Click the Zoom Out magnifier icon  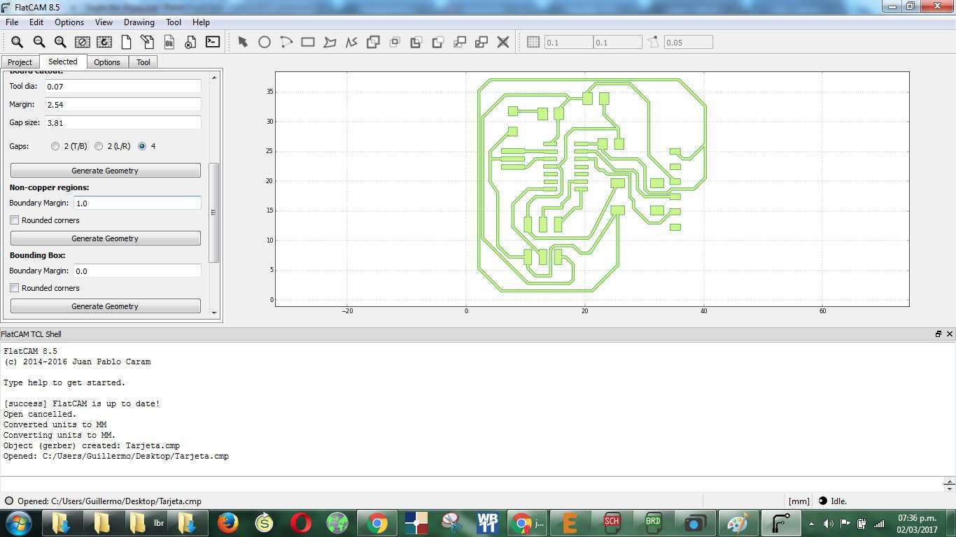coord(39,42)
